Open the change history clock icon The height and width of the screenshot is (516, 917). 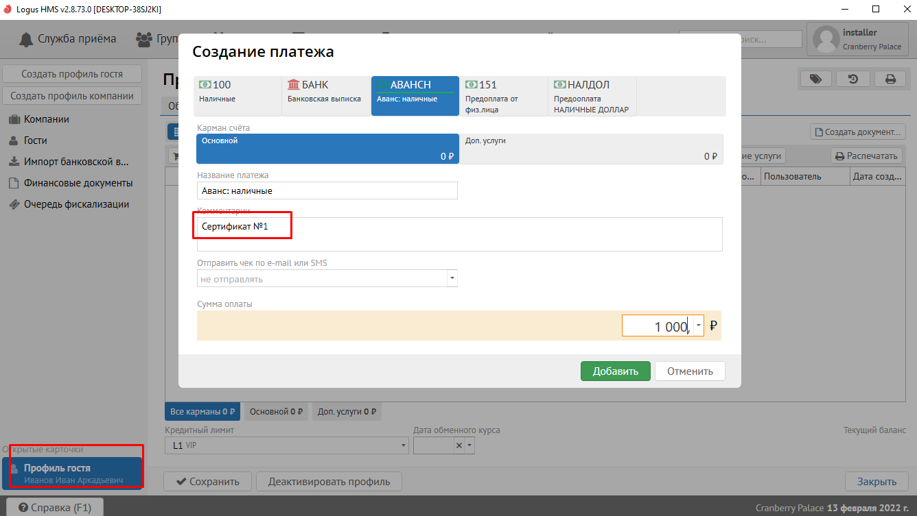[852, 79]
